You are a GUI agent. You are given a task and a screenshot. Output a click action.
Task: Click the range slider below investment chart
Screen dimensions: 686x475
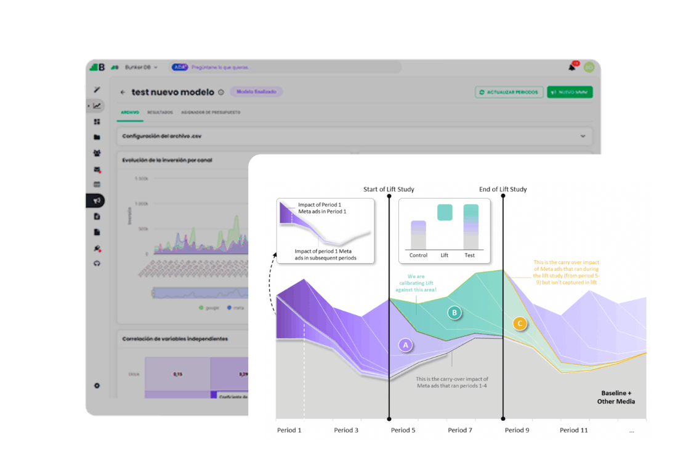coord(200,293)
